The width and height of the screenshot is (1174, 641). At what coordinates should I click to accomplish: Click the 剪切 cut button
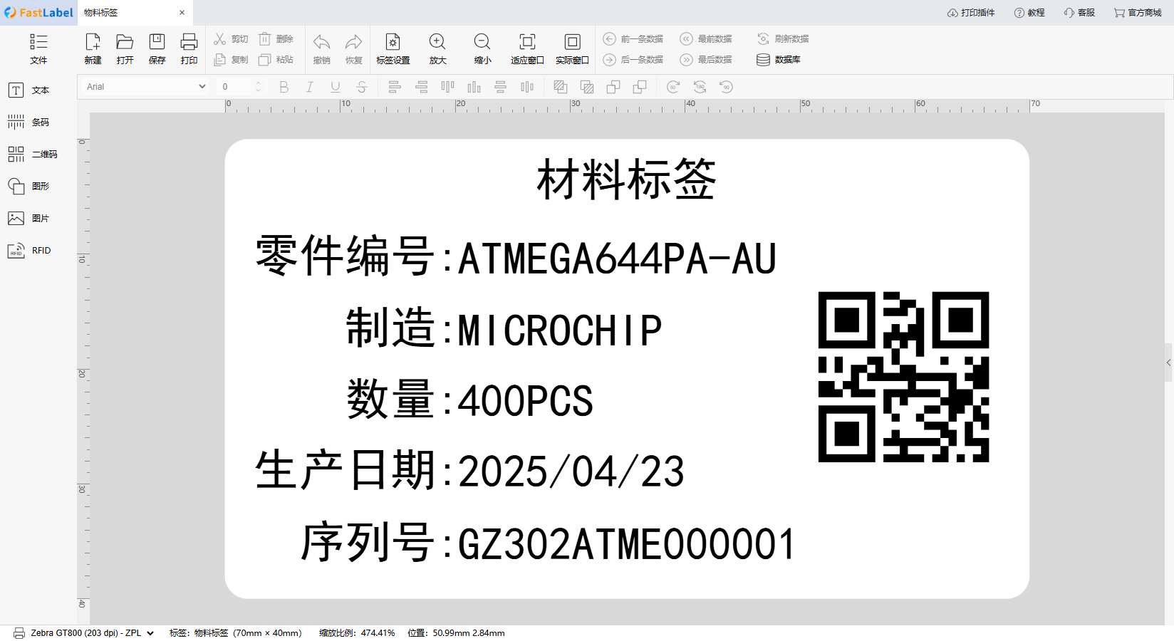point(231,39)
